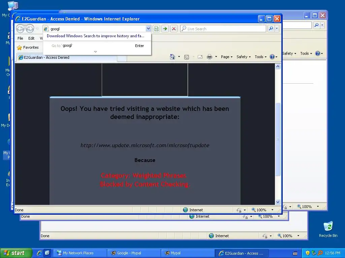The height and width of the screenshot is (258, 345).
Task: Switch to Google - Mypal taskbar button
Action: (x=134, y=253)
